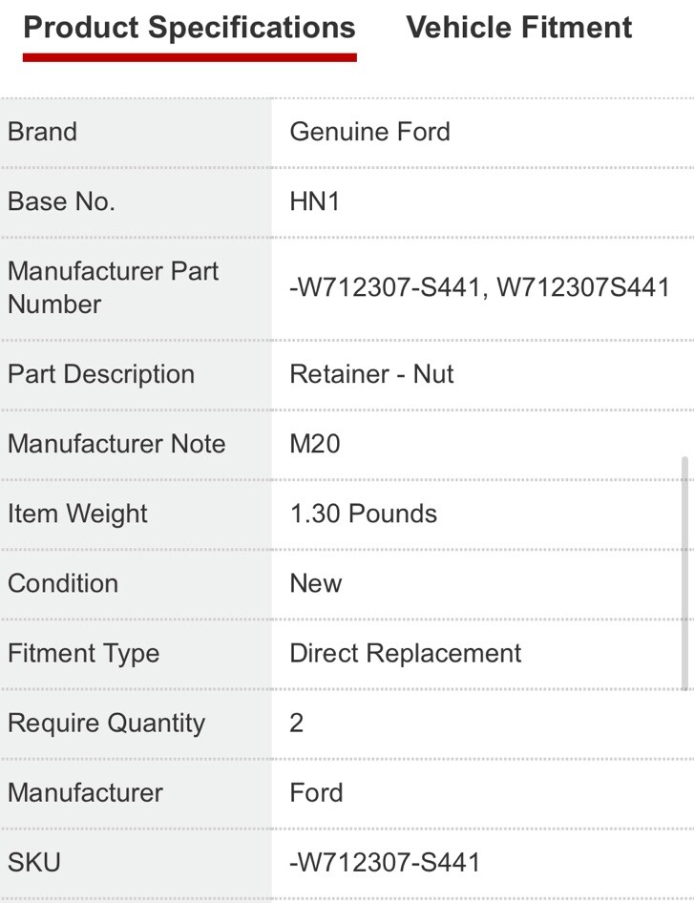Image resolution: width=694 pixels, height=903 pixels.
Task: Click the SKU value -W712307-S441
Action: 385,862
